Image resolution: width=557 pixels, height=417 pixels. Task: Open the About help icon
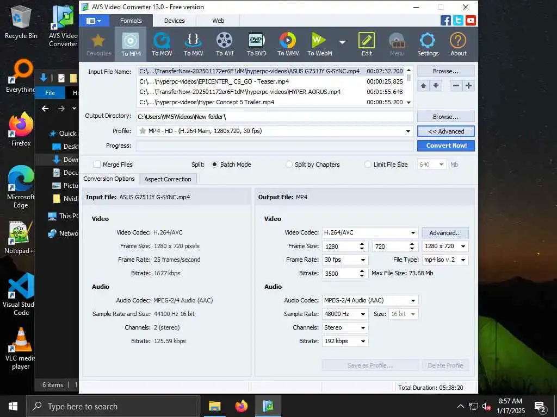coord(458,45)
